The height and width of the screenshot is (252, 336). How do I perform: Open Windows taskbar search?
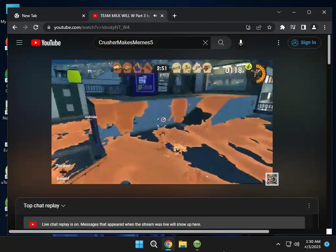[x=154, y=244]
